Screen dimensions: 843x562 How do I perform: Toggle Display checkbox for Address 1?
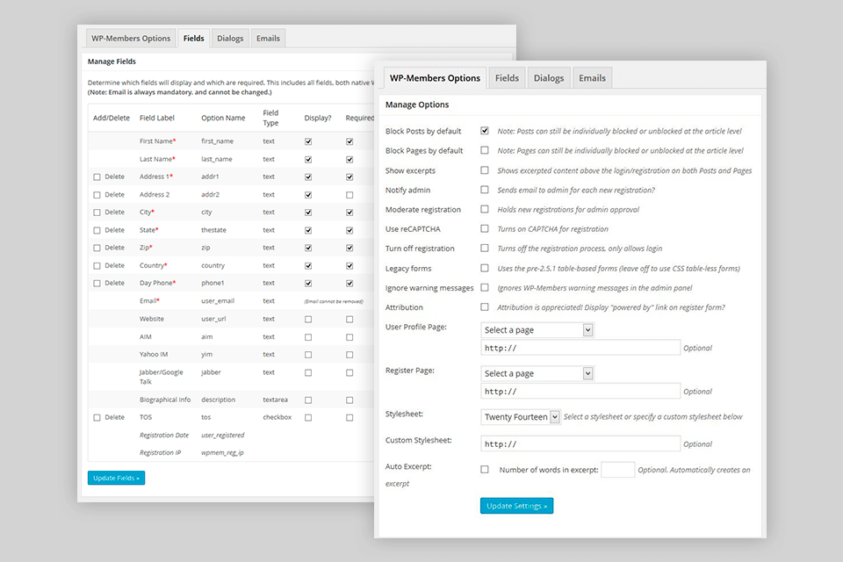point(308,177)
